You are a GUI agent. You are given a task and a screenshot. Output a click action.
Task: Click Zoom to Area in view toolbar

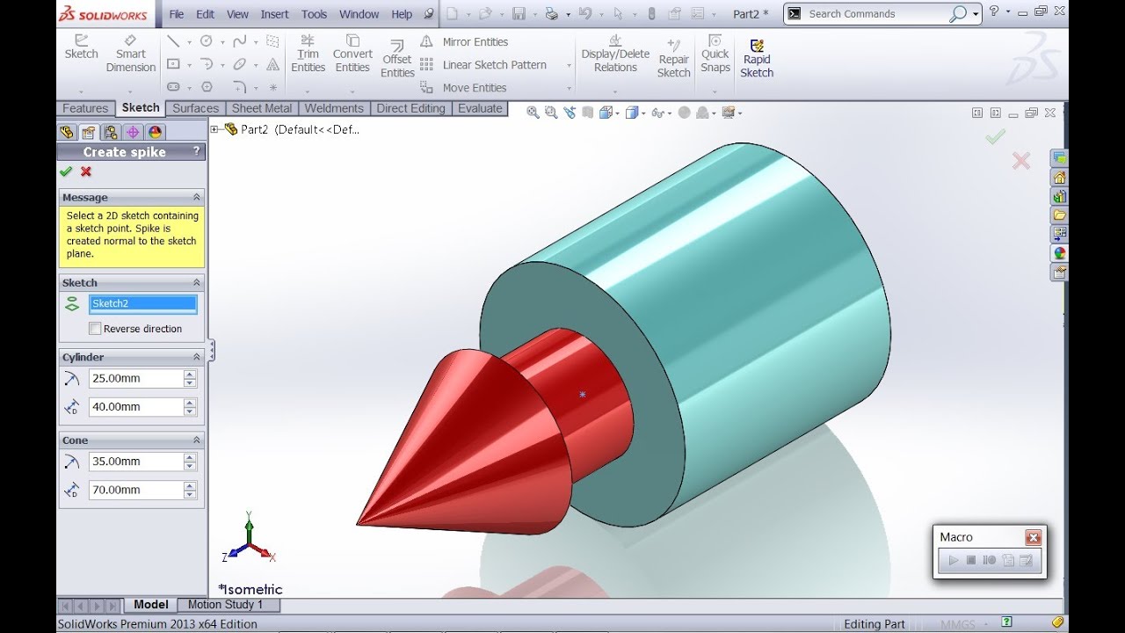point(551,113)
